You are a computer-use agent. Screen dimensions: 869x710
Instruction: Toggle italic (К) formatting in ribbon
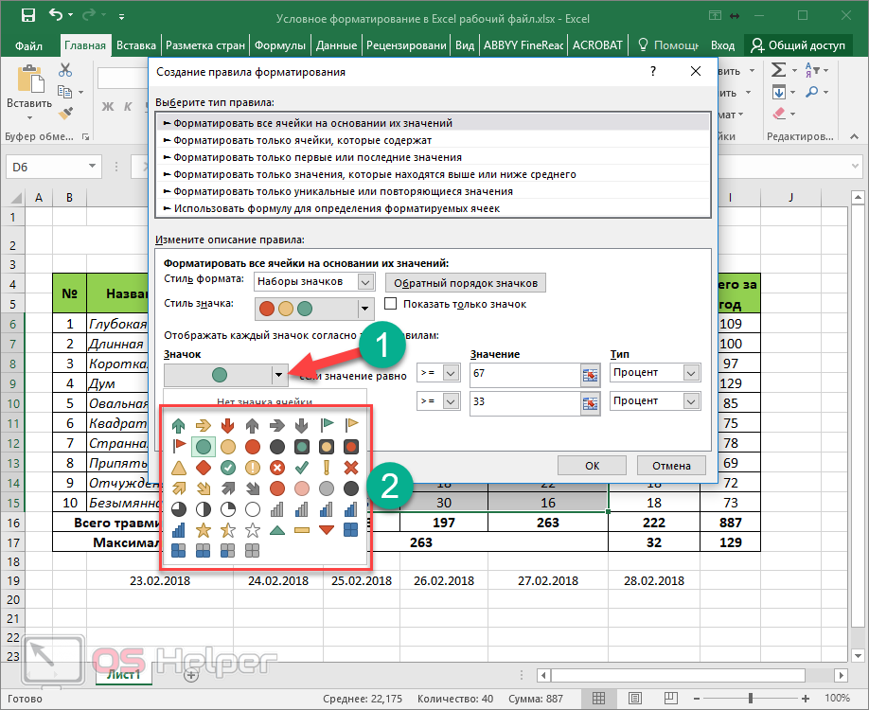(x=127, y=105)
